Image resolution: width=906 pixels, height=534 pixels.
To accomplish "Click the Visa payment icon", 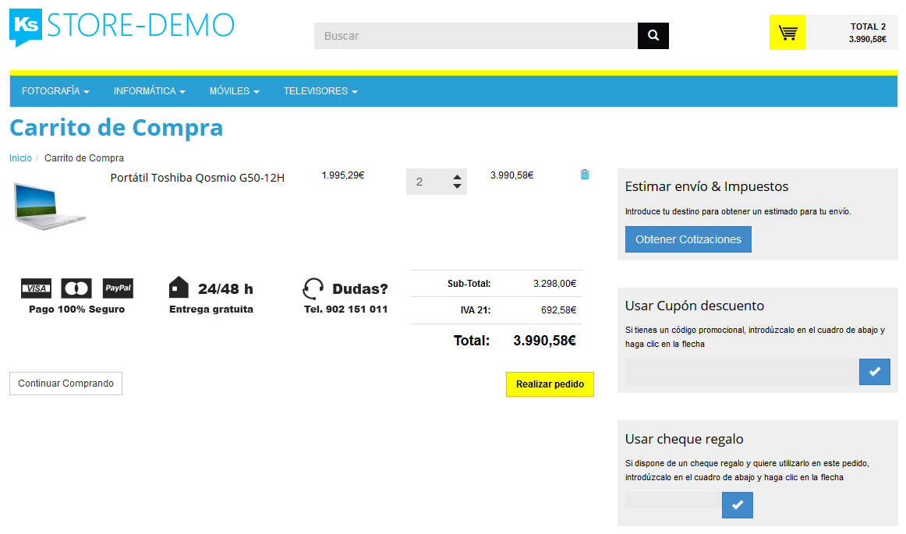I will pos(36,288).
